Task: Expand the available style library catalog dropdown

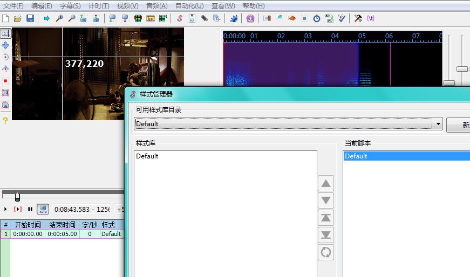Action: pos(438,124)
